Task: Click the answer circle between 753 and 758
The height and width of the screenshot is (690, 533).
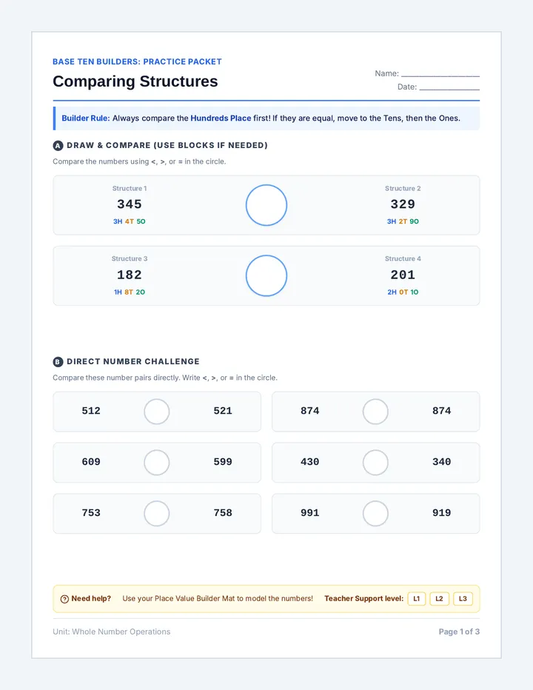Action: pos(157,514)
